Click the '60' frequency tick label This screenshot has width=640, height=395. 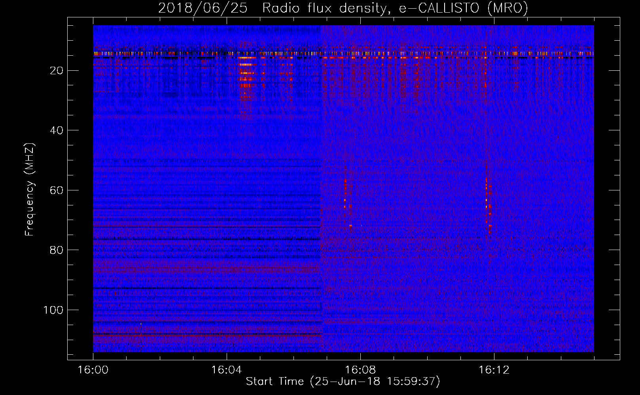click(x=57, y=190)
